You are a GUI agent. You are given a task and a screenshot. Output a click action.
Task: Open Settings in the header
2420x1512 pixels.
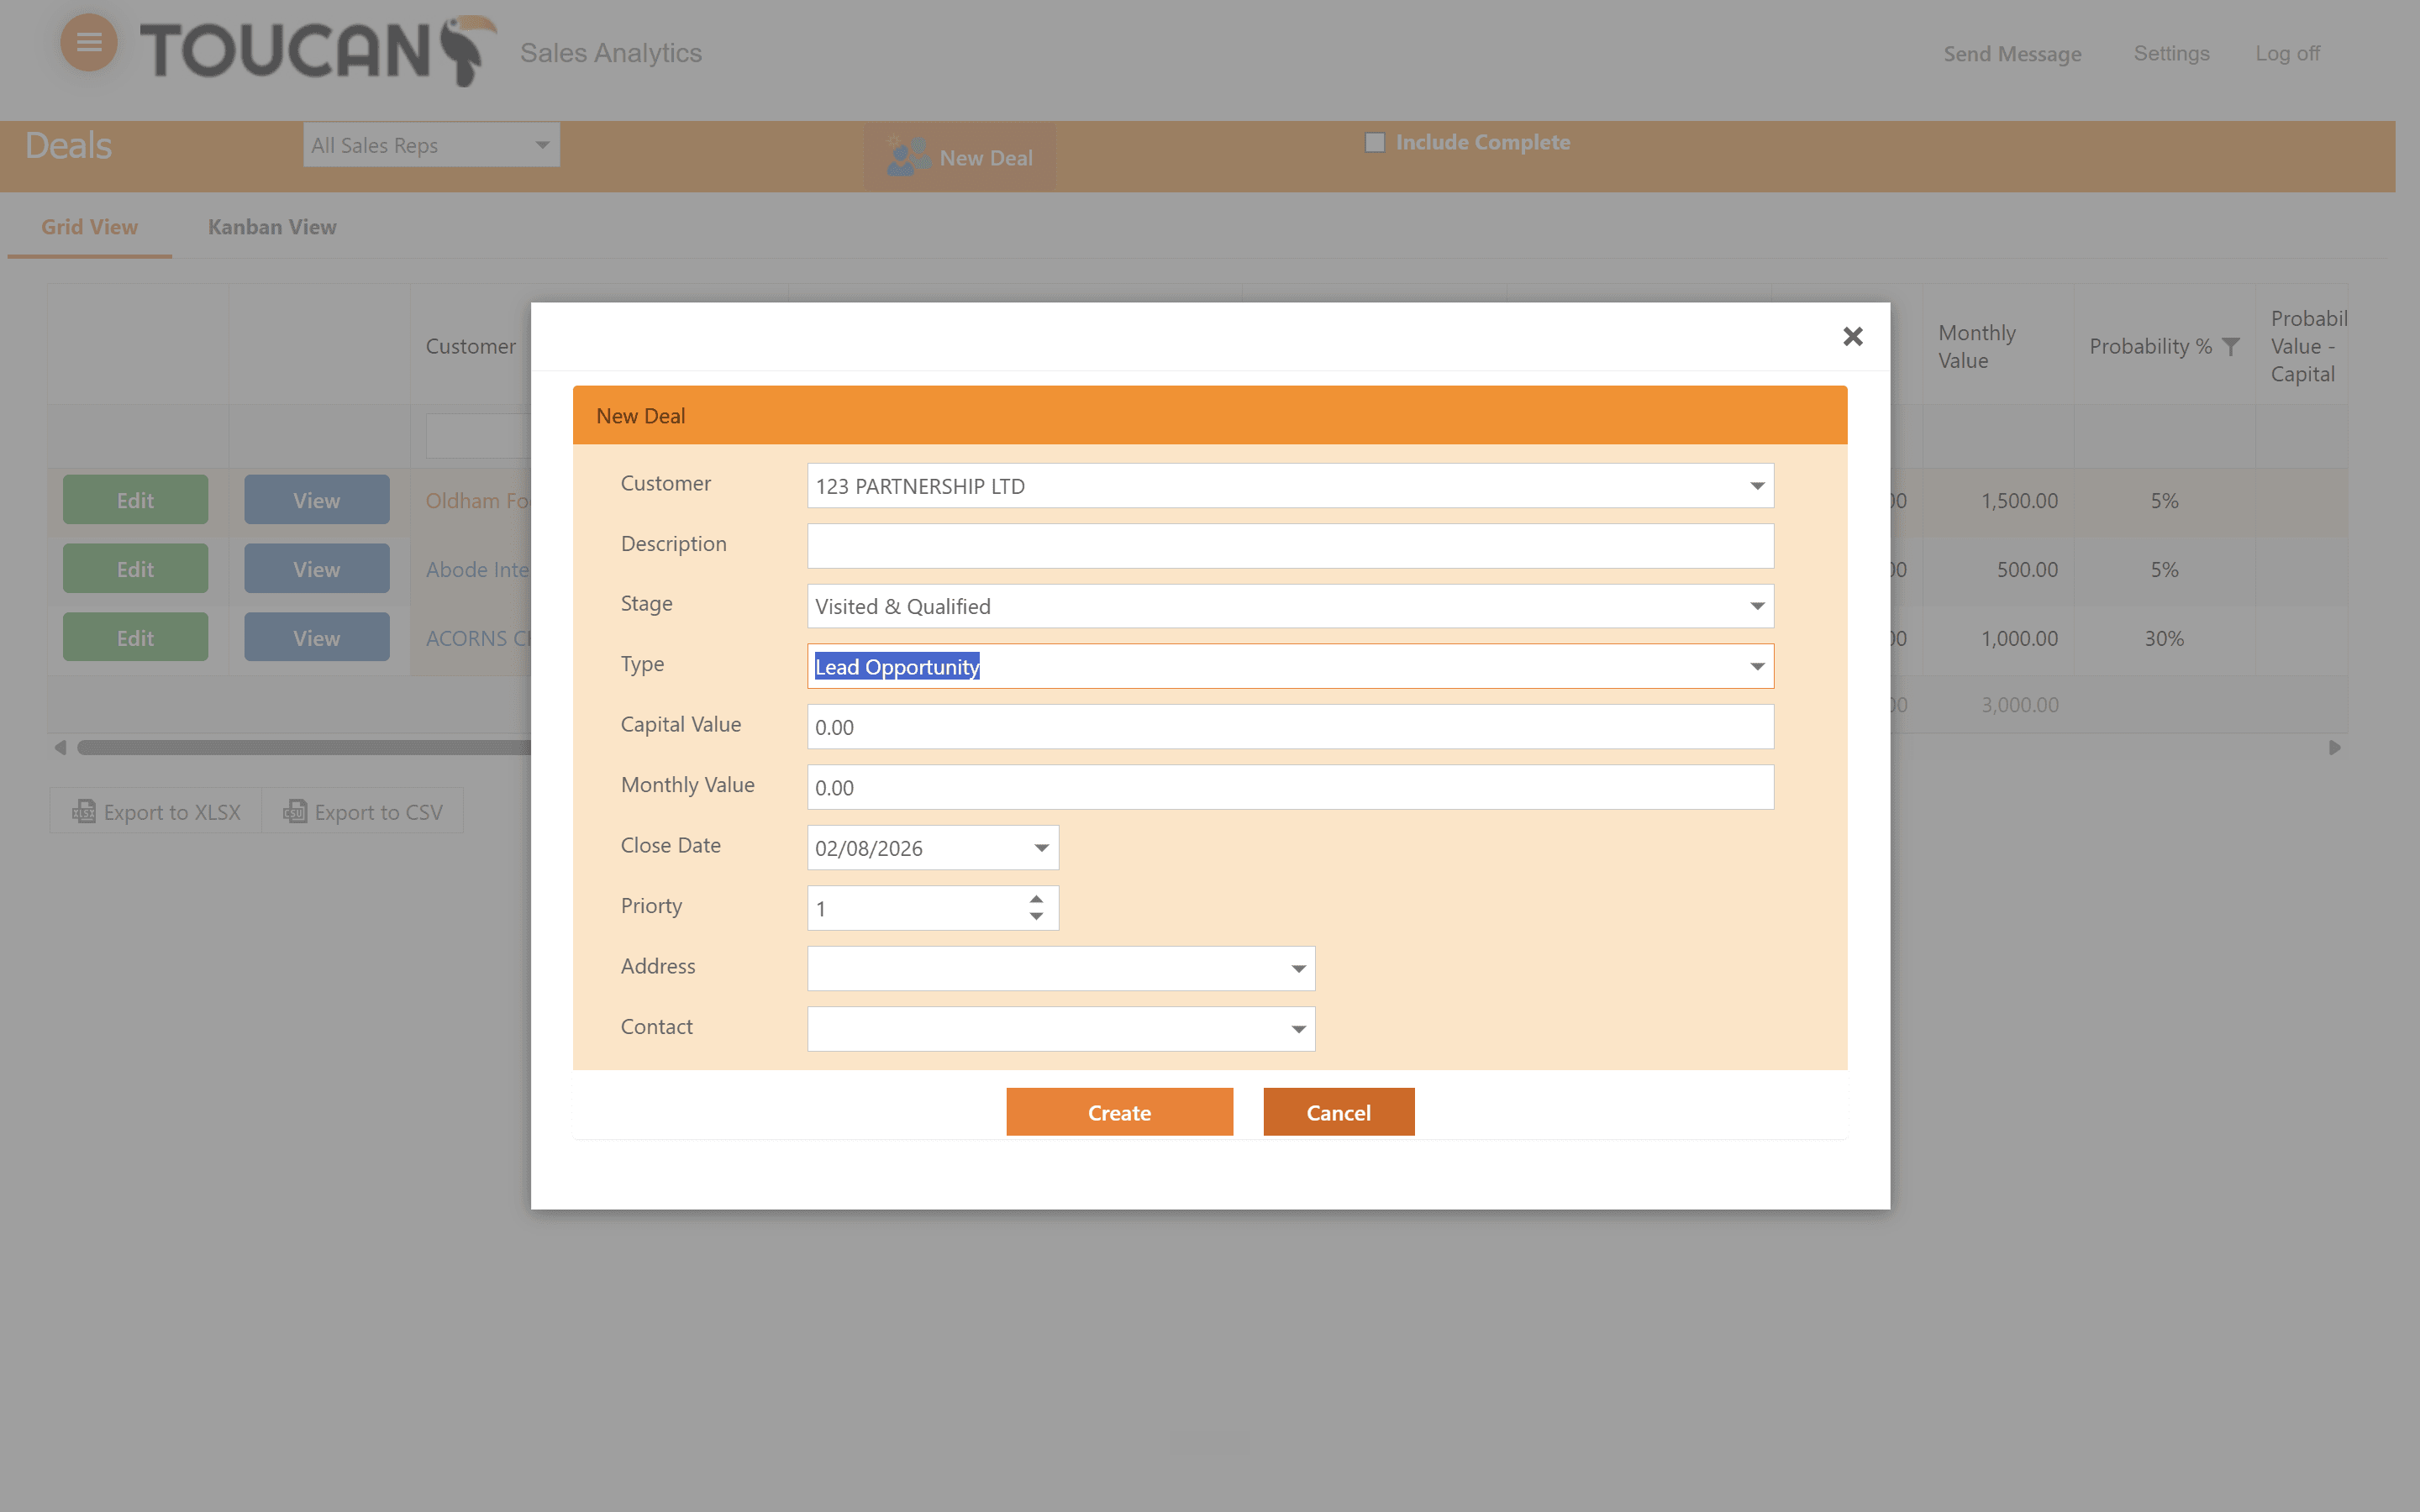(x=2171, y=53)
